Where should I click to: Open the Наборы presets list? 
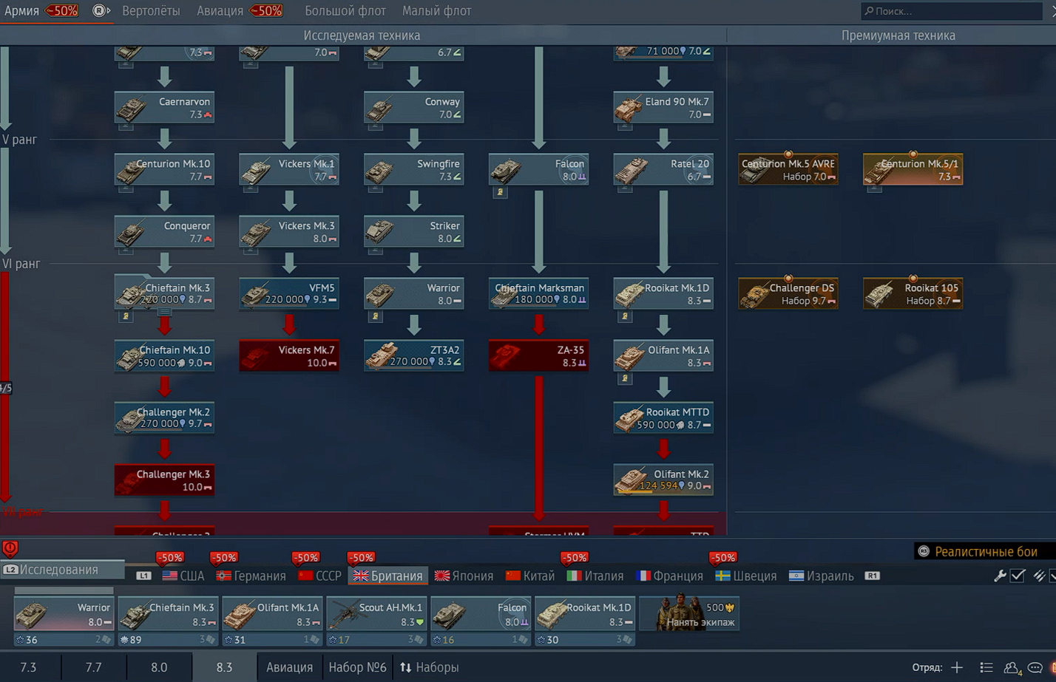[430, 667]
